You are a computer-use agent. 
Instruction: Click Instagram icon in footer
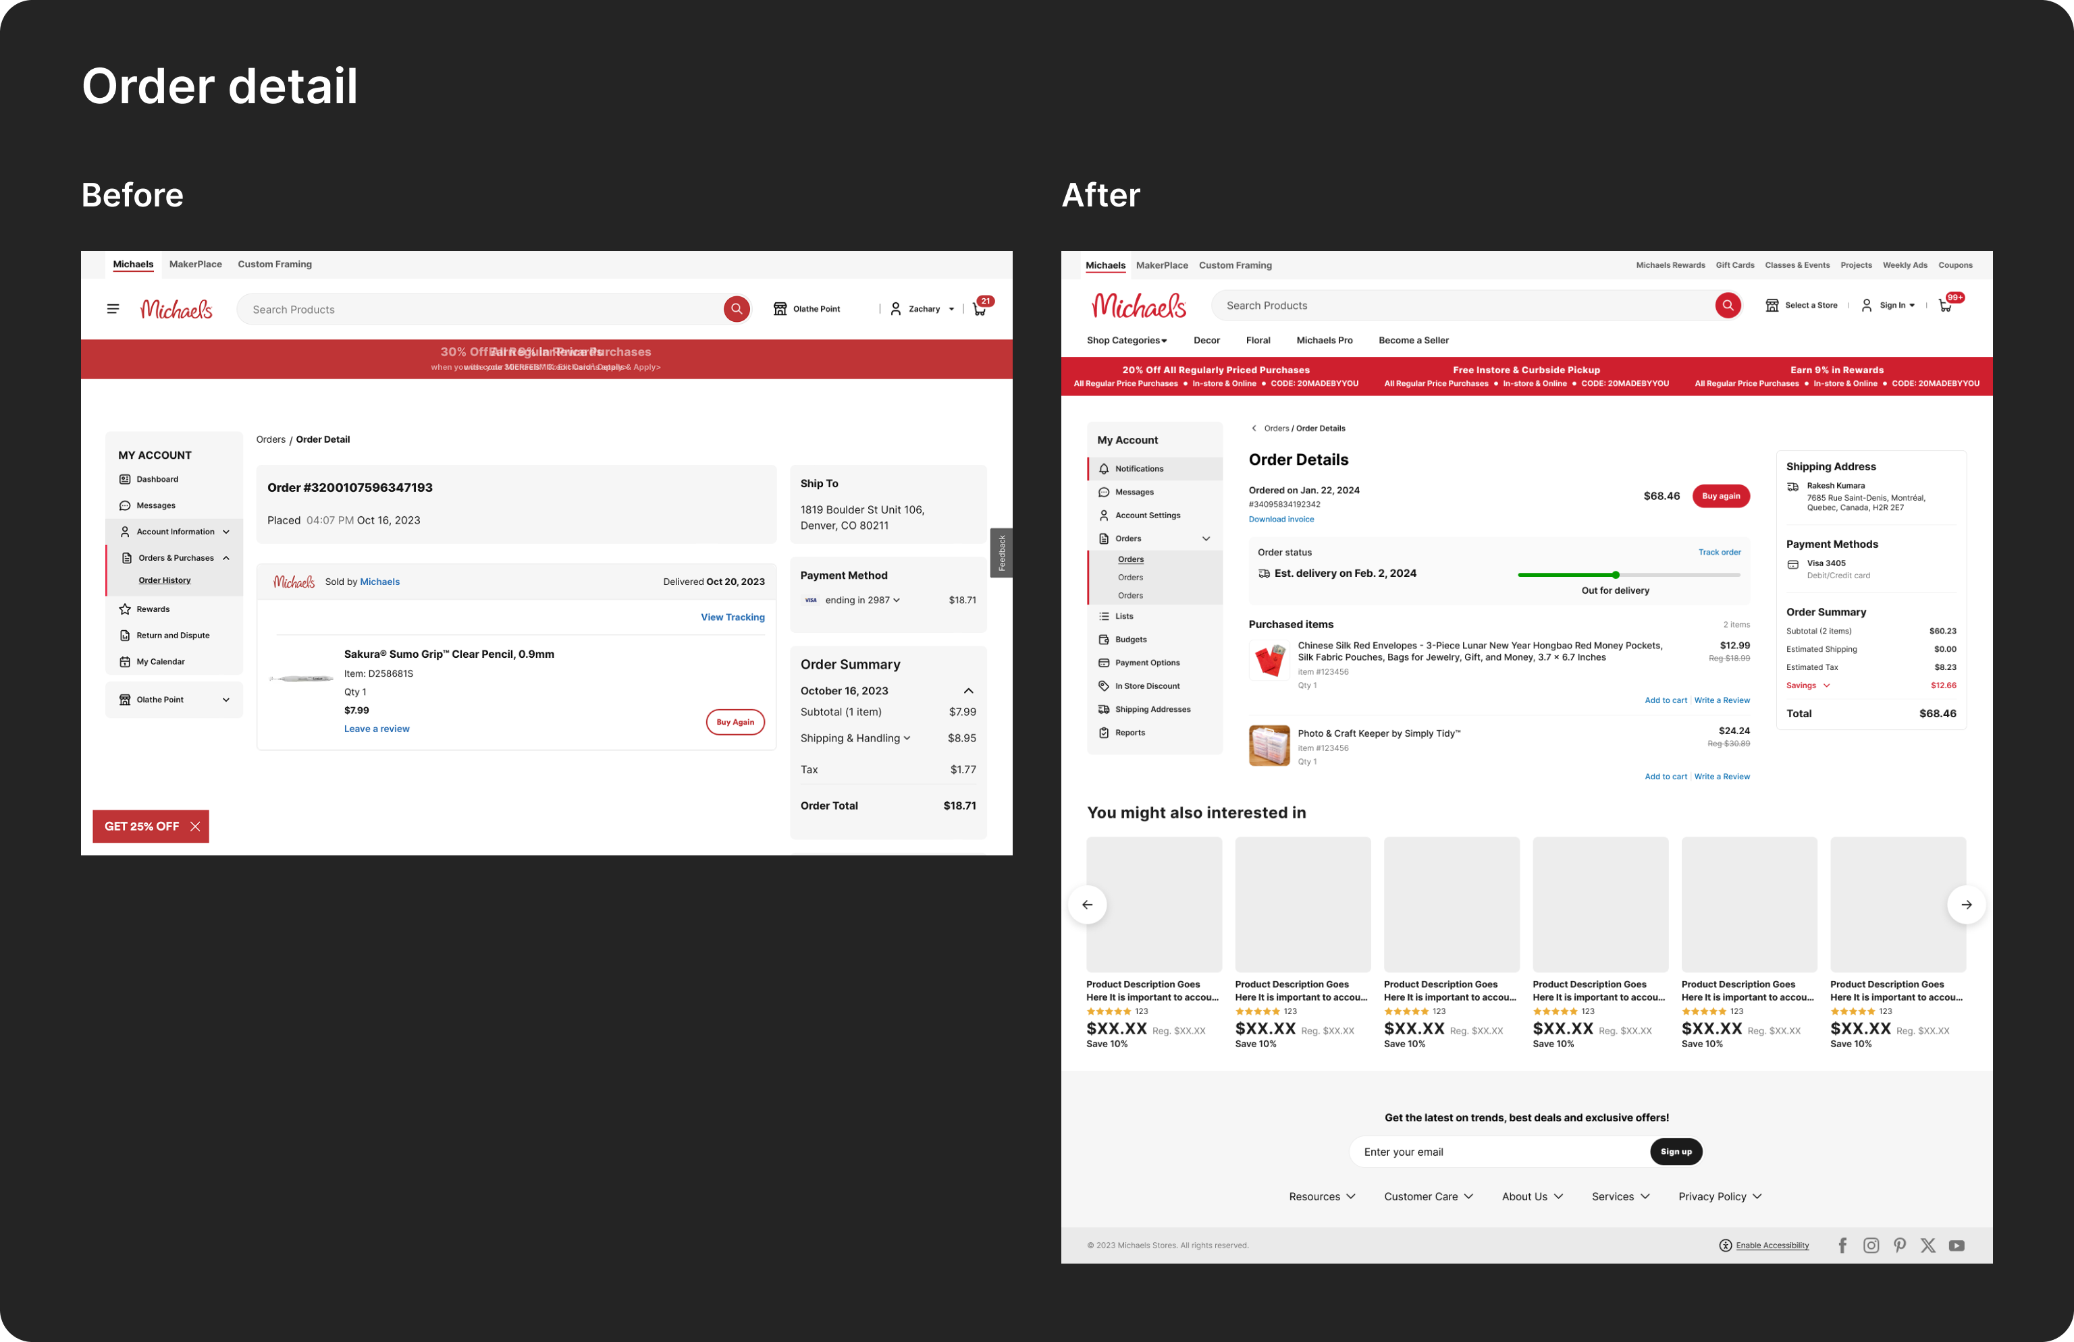(1871, 1246)
